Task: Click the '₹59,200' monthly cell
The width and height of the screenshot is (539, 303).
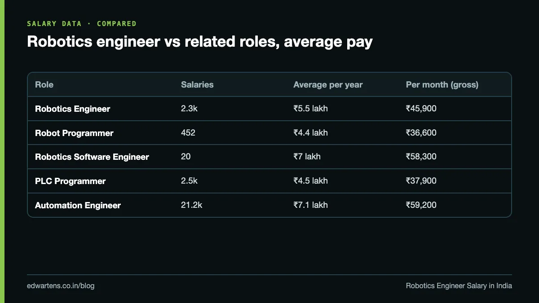Action: coord(421,205)
